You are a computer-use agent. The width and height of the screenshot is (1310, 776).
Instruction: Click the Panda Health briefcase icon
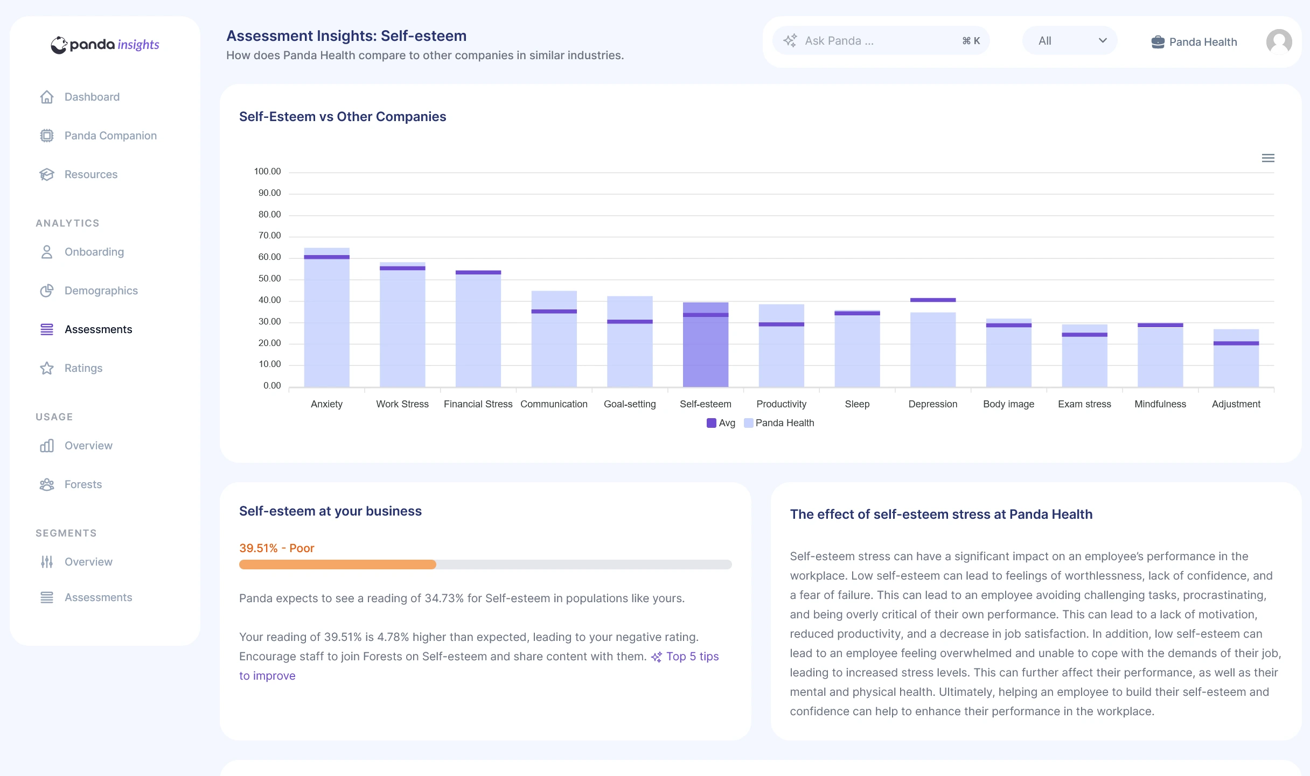tap(1158, 42)
